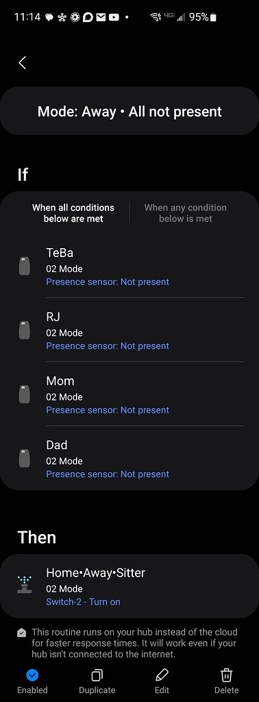Tap the Mom presence sensor icon
This screenshot has width=259, height=702.
point(25,394)
